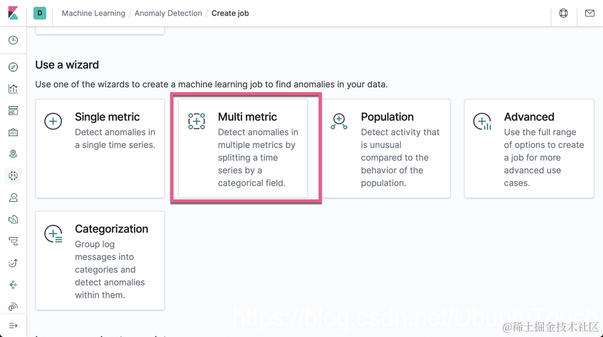Click the Kibana logo
The width and height of the screenshot is (603, 337).
(x=13, y=13)
